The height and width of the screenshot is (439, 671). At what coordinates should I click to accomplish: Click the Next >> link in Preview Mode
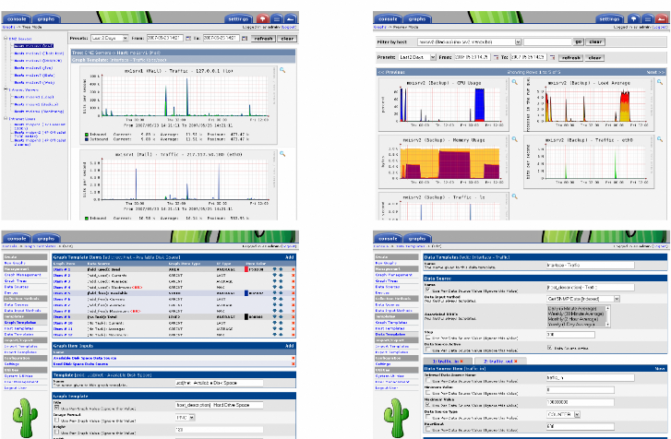click(x=655, y=72)
